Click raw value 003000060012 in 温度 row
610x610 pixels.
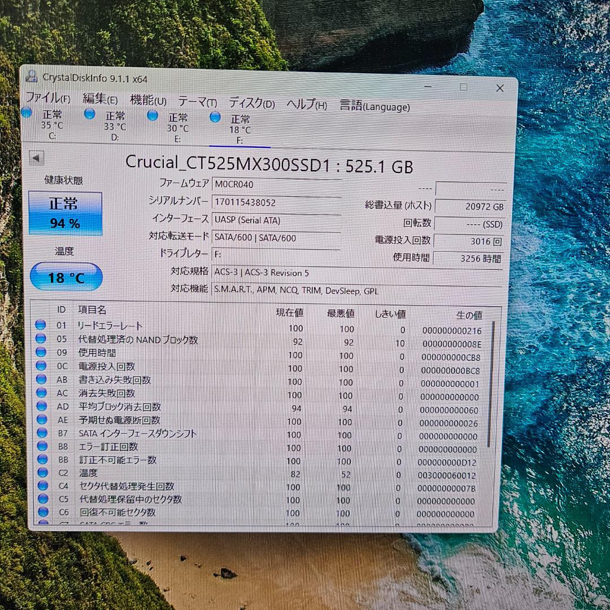[447, 476]
